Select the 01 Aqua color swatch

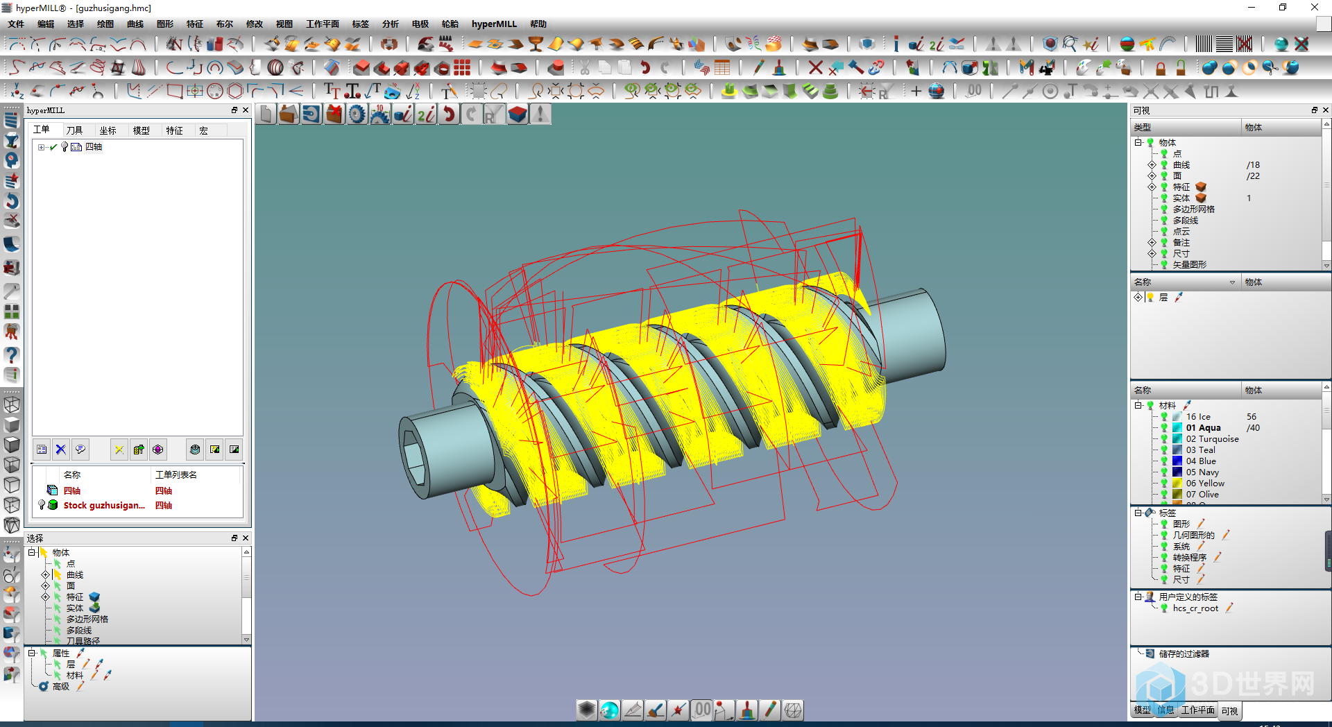click(x=1177, y=428)
